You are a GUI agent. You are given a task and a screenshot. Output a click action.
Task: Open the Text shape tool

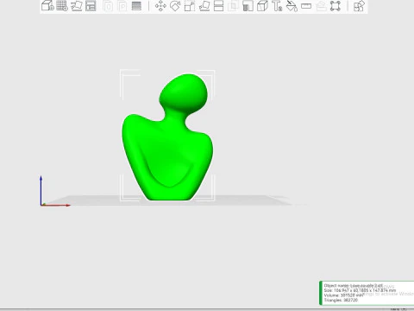[277, 6]
